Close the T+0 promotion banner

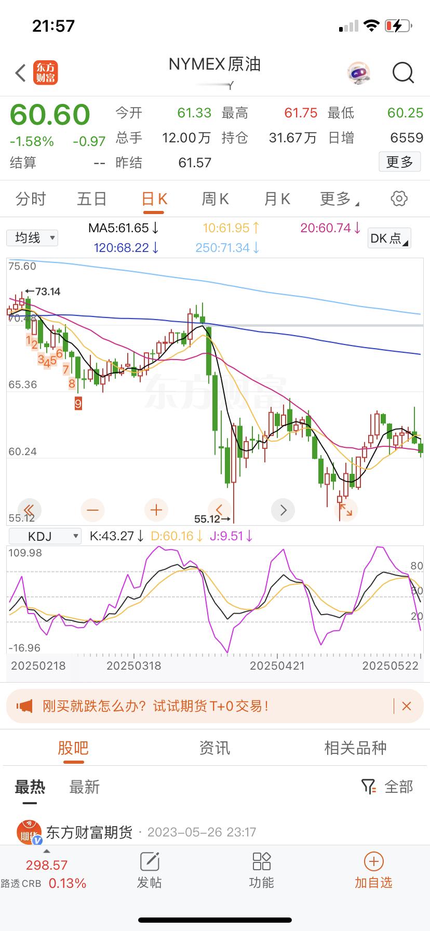(407, 706)
